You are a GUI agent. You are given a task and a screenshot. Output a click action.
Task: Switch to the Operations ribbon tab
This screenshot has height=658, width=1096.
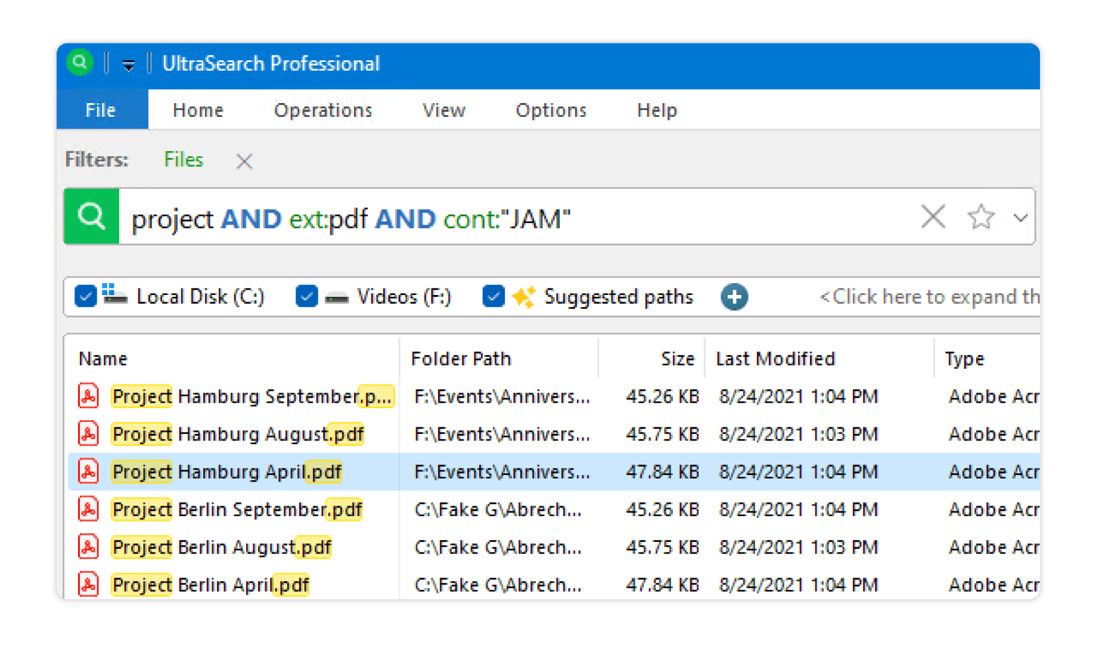(x=323, y=110)
